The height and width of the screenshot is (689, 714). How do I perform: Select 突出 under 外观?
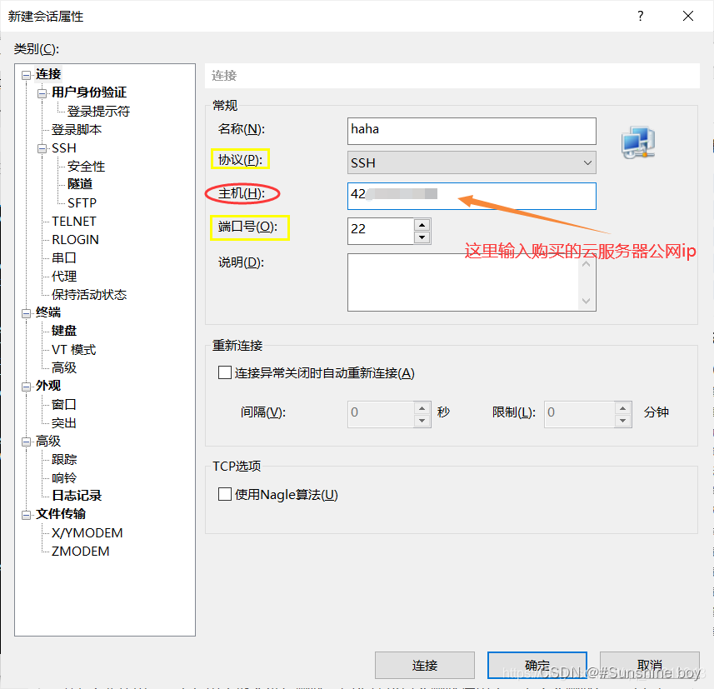pos(64,423)
